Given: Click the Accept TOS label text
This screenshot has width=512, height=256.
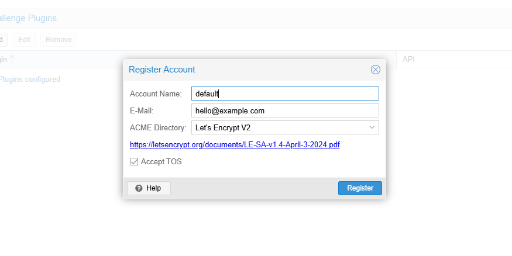Looking at the screenshot, I should point(161,161).
